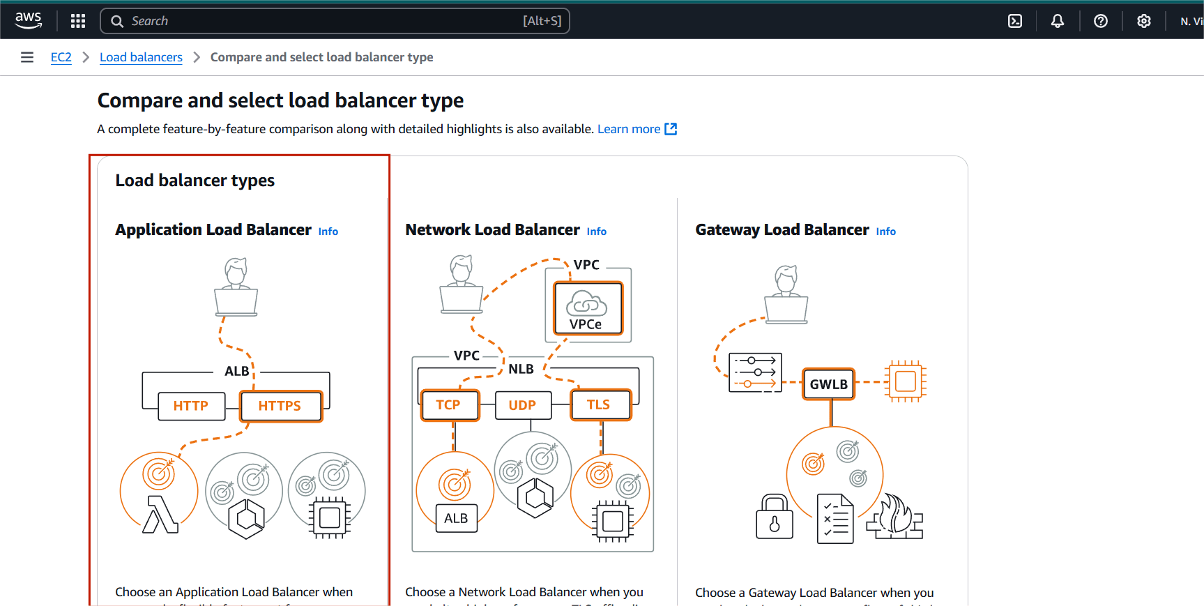The height and width of the screenshot is (606, 1204).
Task: Click the route table sliders icon in Gateway diagram
Action: [x=755, y=372]
